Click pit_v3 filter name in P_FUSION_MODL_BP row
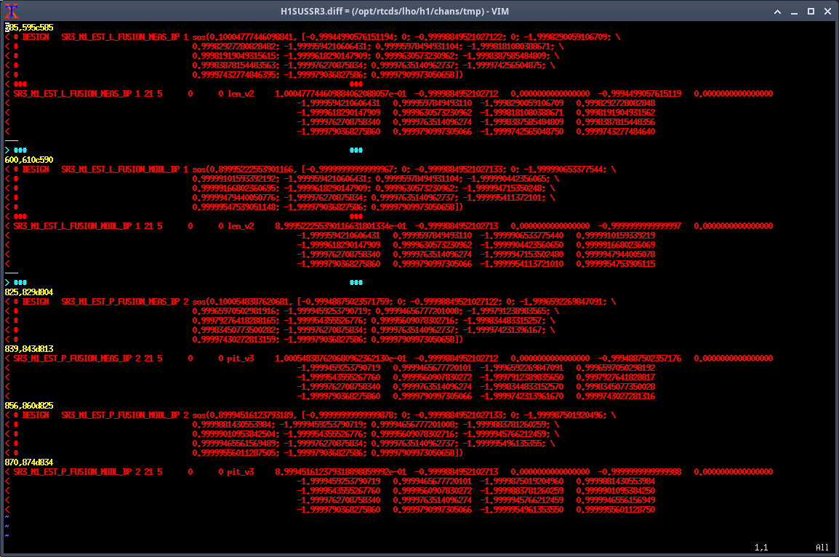Screen dimensions: 839x557 (x=241, y=471)
